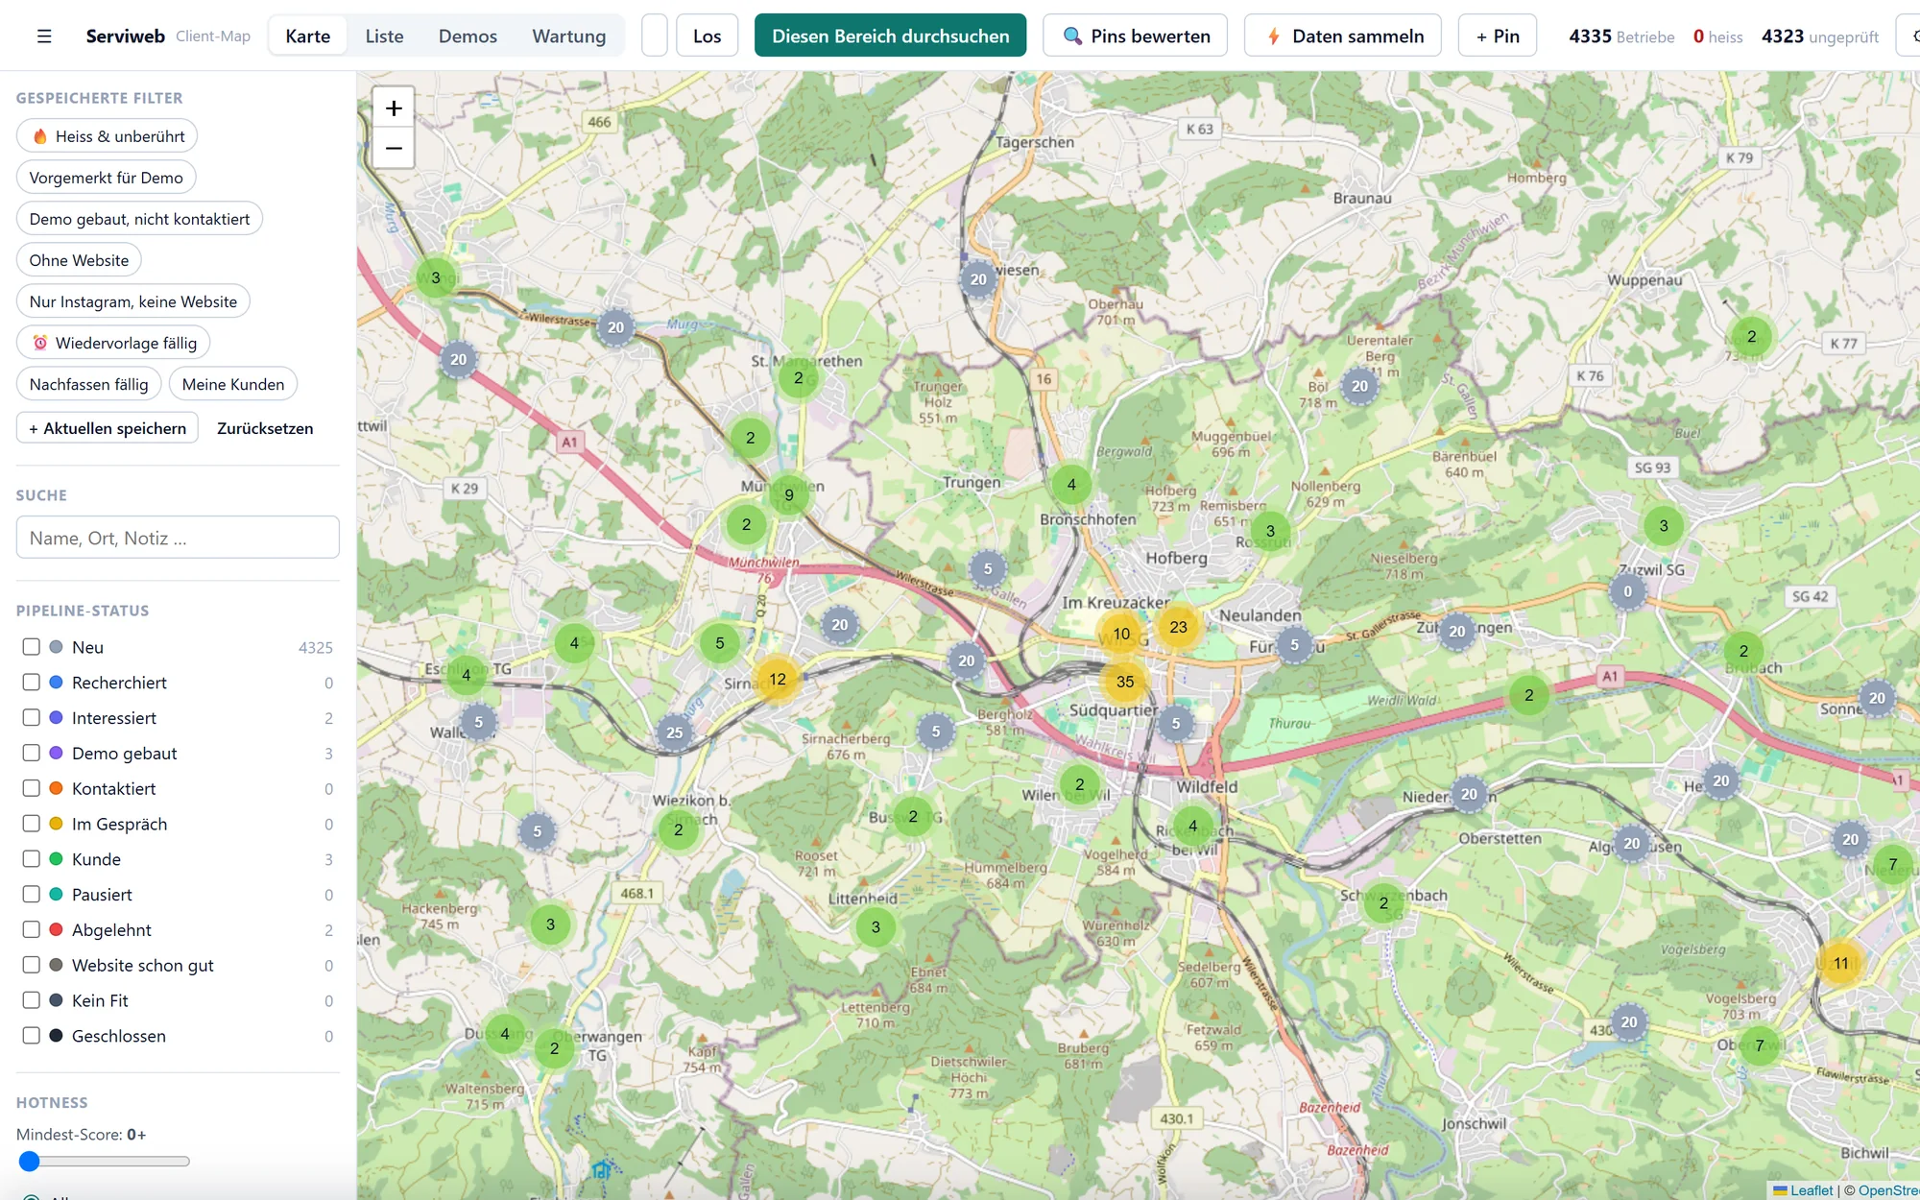Image resolution: width=1920 pixels, height=1200 pixels.
Task: Click the Serviweb logo text
Action: pos(126,36)
